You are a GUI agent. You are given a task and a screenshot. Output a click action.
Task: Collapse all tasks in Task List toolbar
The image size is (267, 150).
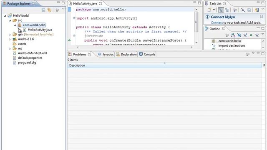point(249,10)
